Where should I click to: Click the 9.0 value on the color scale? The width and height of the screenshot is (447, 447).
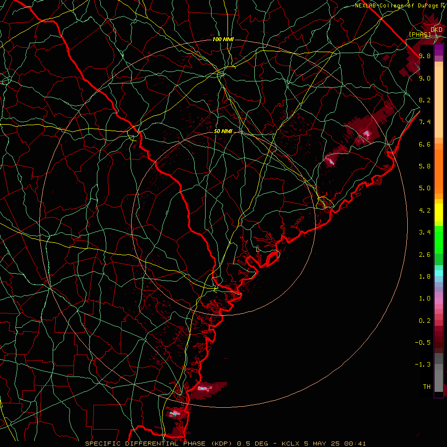click(x=425, y=78)
